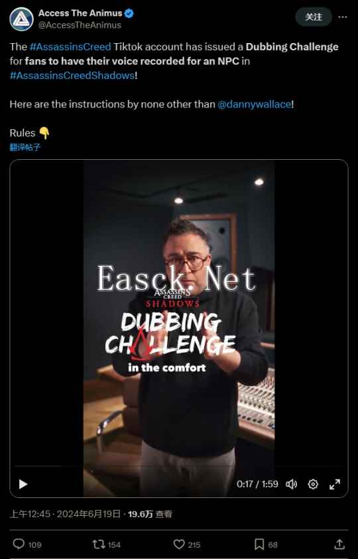Screen dimensions: 358x559
Task: Play the Dubbing Challenge video
Action: pyautogui.click(x=23, y=484)
